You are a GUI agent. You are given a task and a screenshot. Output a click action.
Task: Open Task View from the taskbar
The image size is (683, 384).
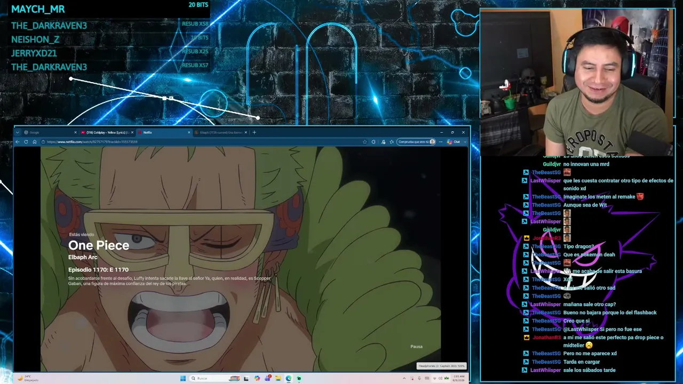(246, 379)
